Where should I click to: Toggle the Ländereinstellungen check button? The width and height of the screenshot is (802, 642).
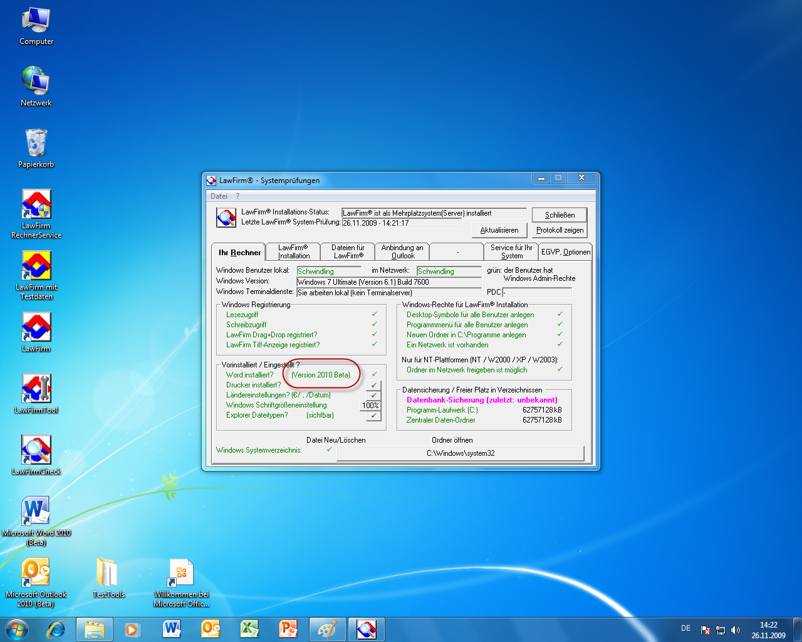coord(373,395)
